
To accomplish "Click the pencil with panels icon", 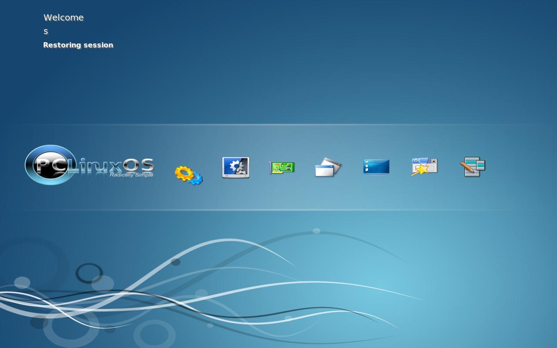I will tap(473, 167).
